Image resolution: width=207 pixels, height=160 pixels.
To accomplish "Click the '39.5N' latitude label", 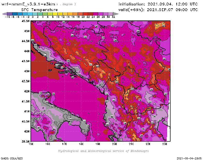I will (25, 142).
